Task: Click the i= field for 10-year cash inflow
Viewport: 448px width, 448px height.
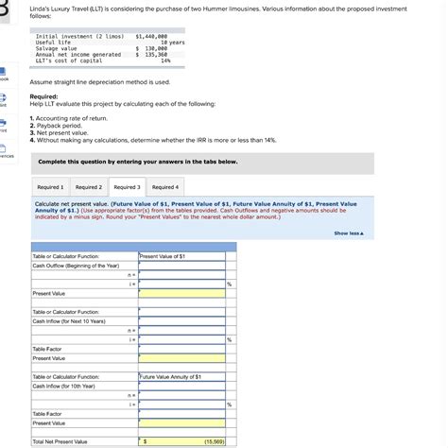Action: 181,339
